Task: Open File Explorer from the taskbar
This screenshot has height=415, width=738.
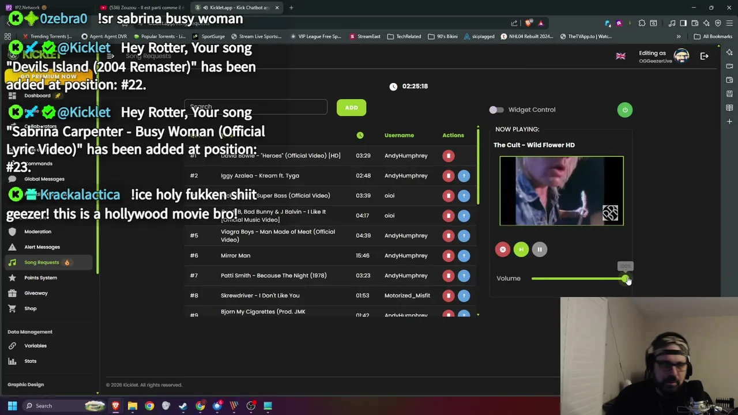Action: pos(133,406)
